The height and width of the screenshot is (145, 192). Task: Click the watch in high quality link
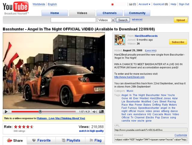pos(91,131)
